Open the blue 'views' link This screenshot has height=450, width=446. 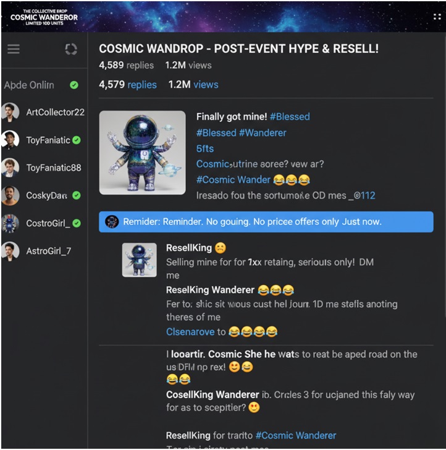coord(206,85)
